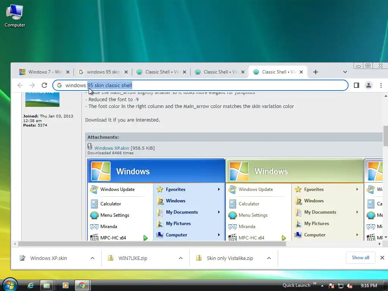Open the tab search dropdown arrow
This screenshot has height=291, width=388.
(x=345, y=72)
